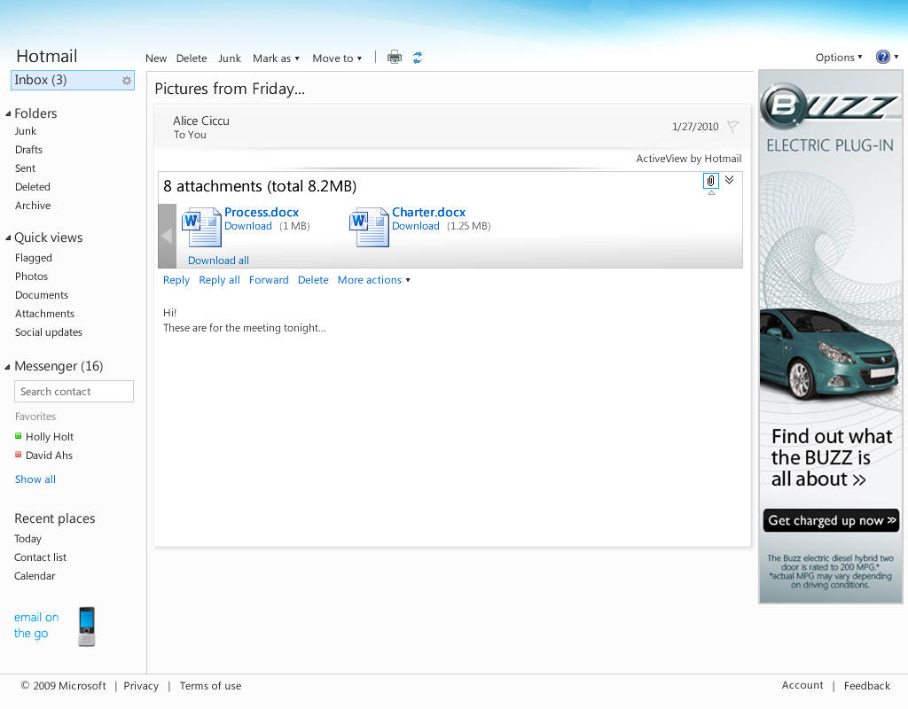Expand the More actions dropdown
This screenshot has height=709, width=908.
[x=374, y=280]
